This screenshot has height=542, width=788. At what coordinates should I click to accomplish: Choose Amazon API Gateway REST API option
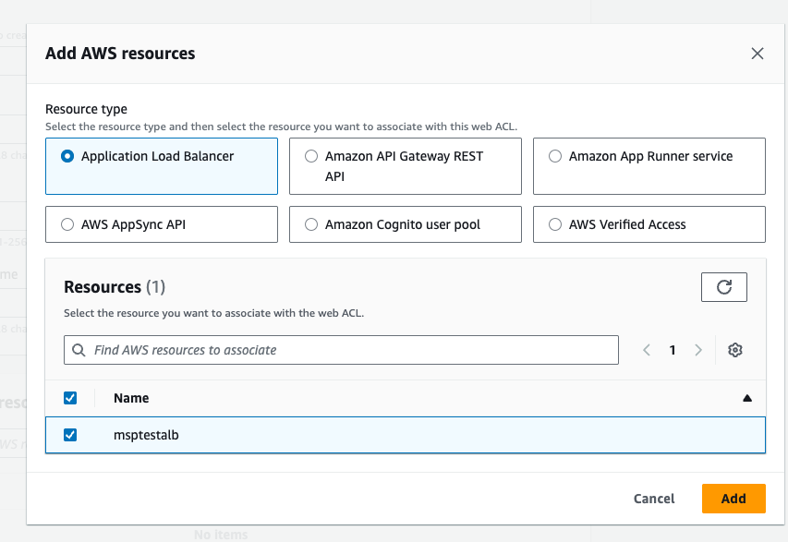[405, 166]
